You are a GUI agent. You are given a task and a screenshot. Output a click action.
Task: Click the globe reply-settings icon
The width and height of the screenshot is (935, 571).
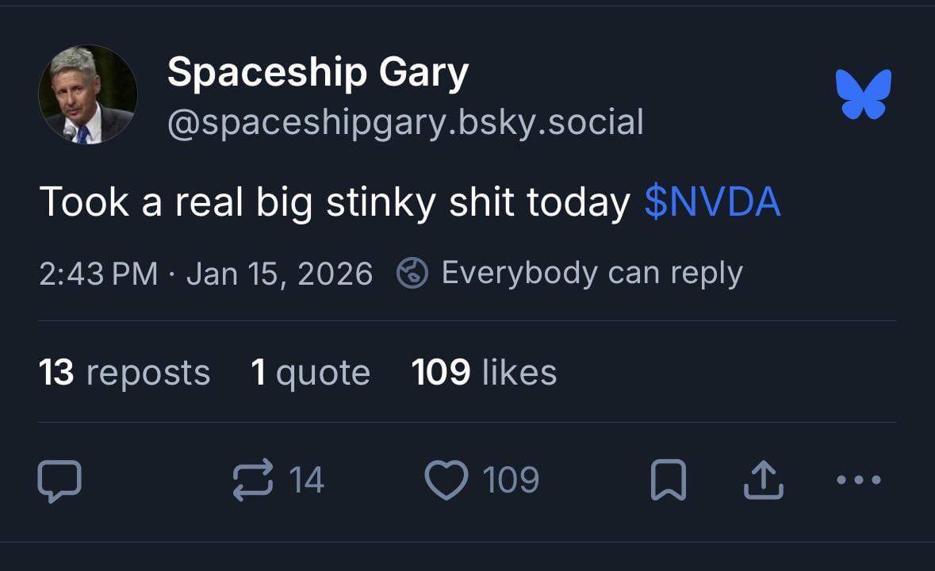[412, 274]
